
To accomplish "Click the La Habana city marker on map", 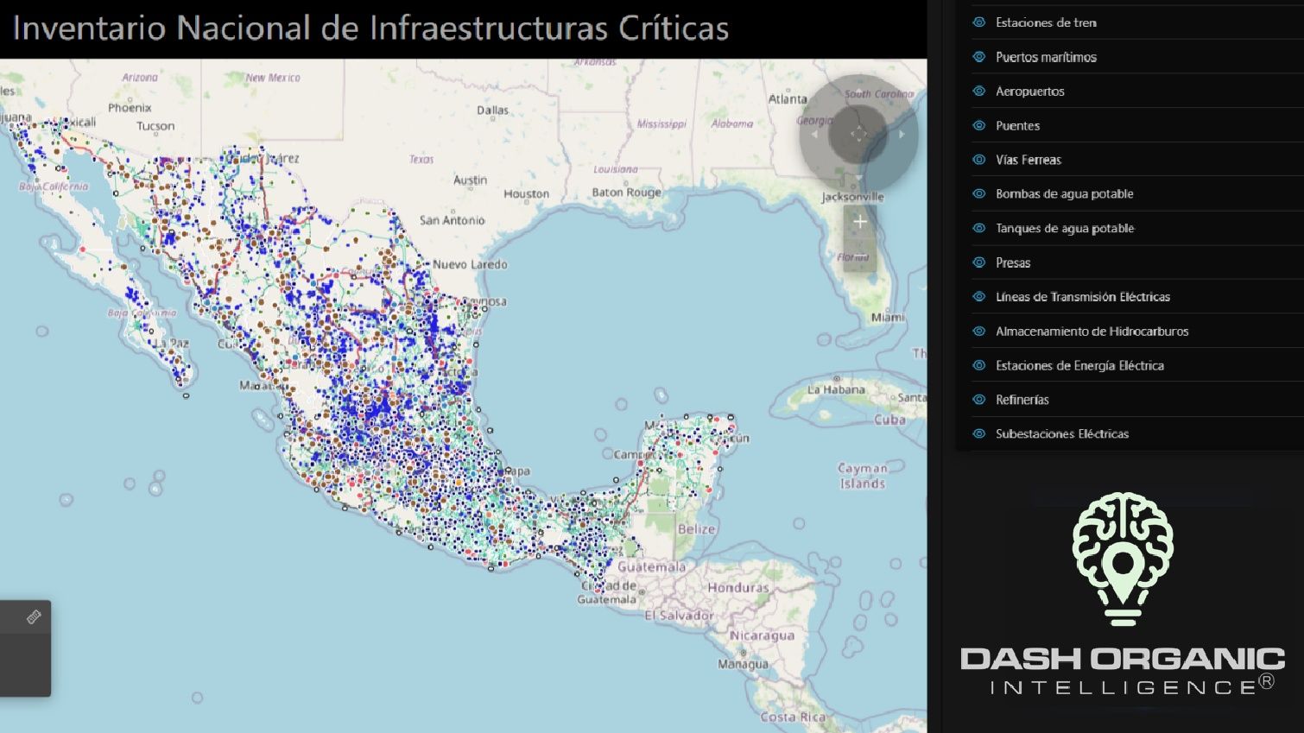I will (x=836, y=378).
